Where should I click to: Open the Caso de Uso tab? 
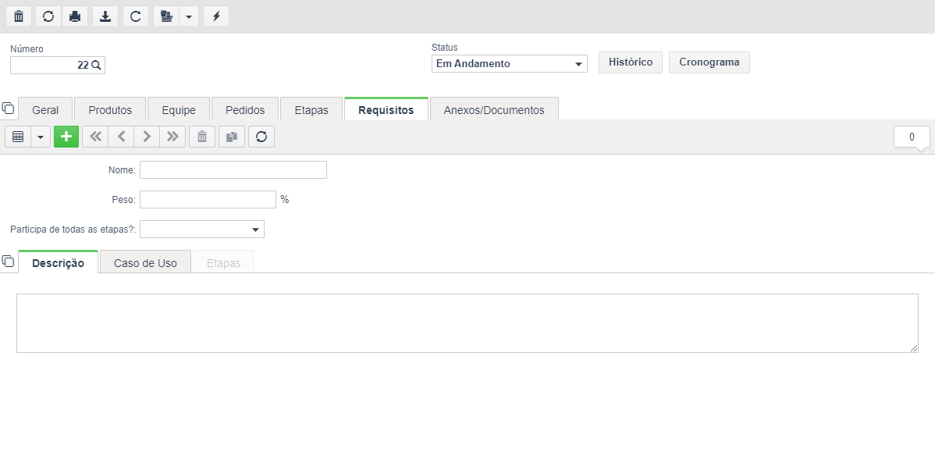145,263
